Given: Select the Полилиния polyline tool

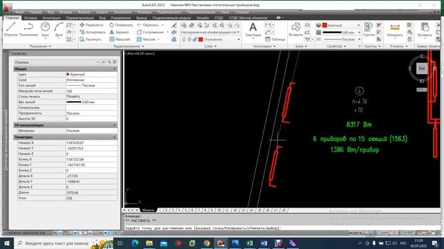Looking at the screenshot, I should [x=28, y=29].
